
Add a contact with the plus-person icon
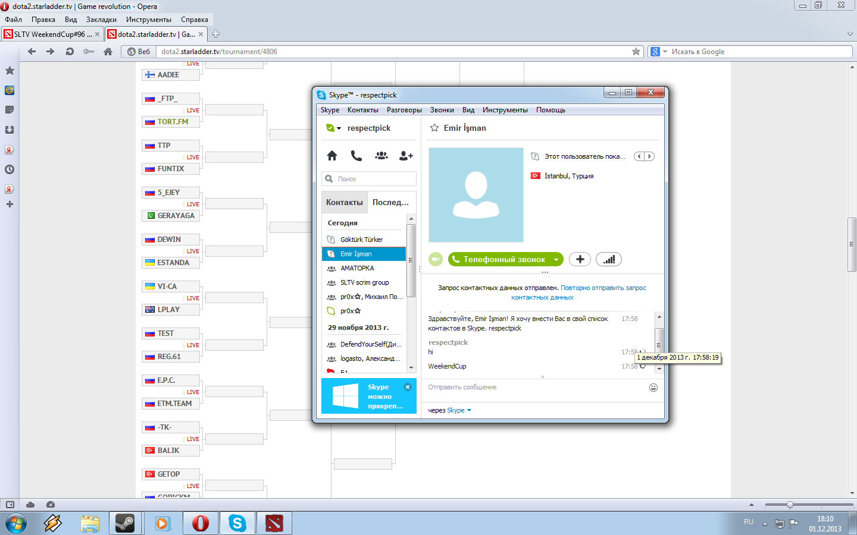406,156
